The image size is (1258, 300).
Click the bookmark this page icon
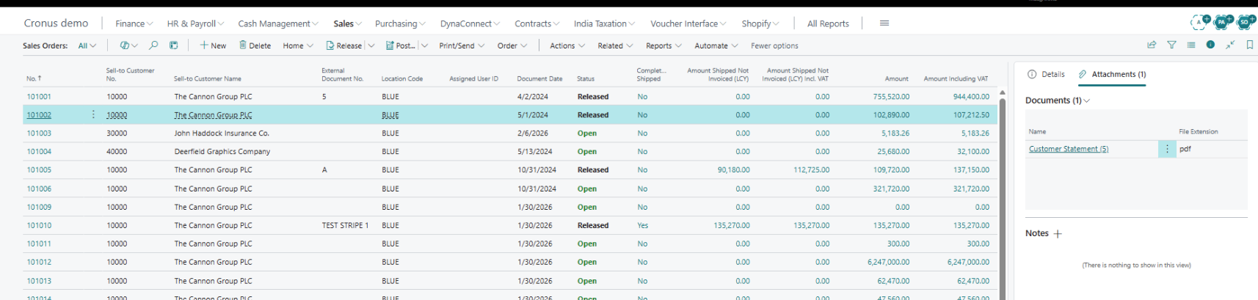tap(1250, 45)
